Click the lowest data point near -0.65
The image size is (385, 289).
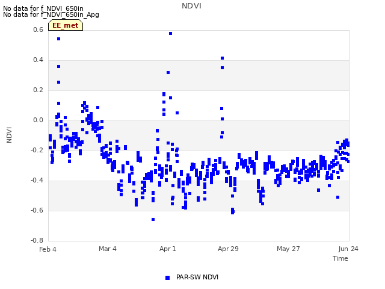153,219
